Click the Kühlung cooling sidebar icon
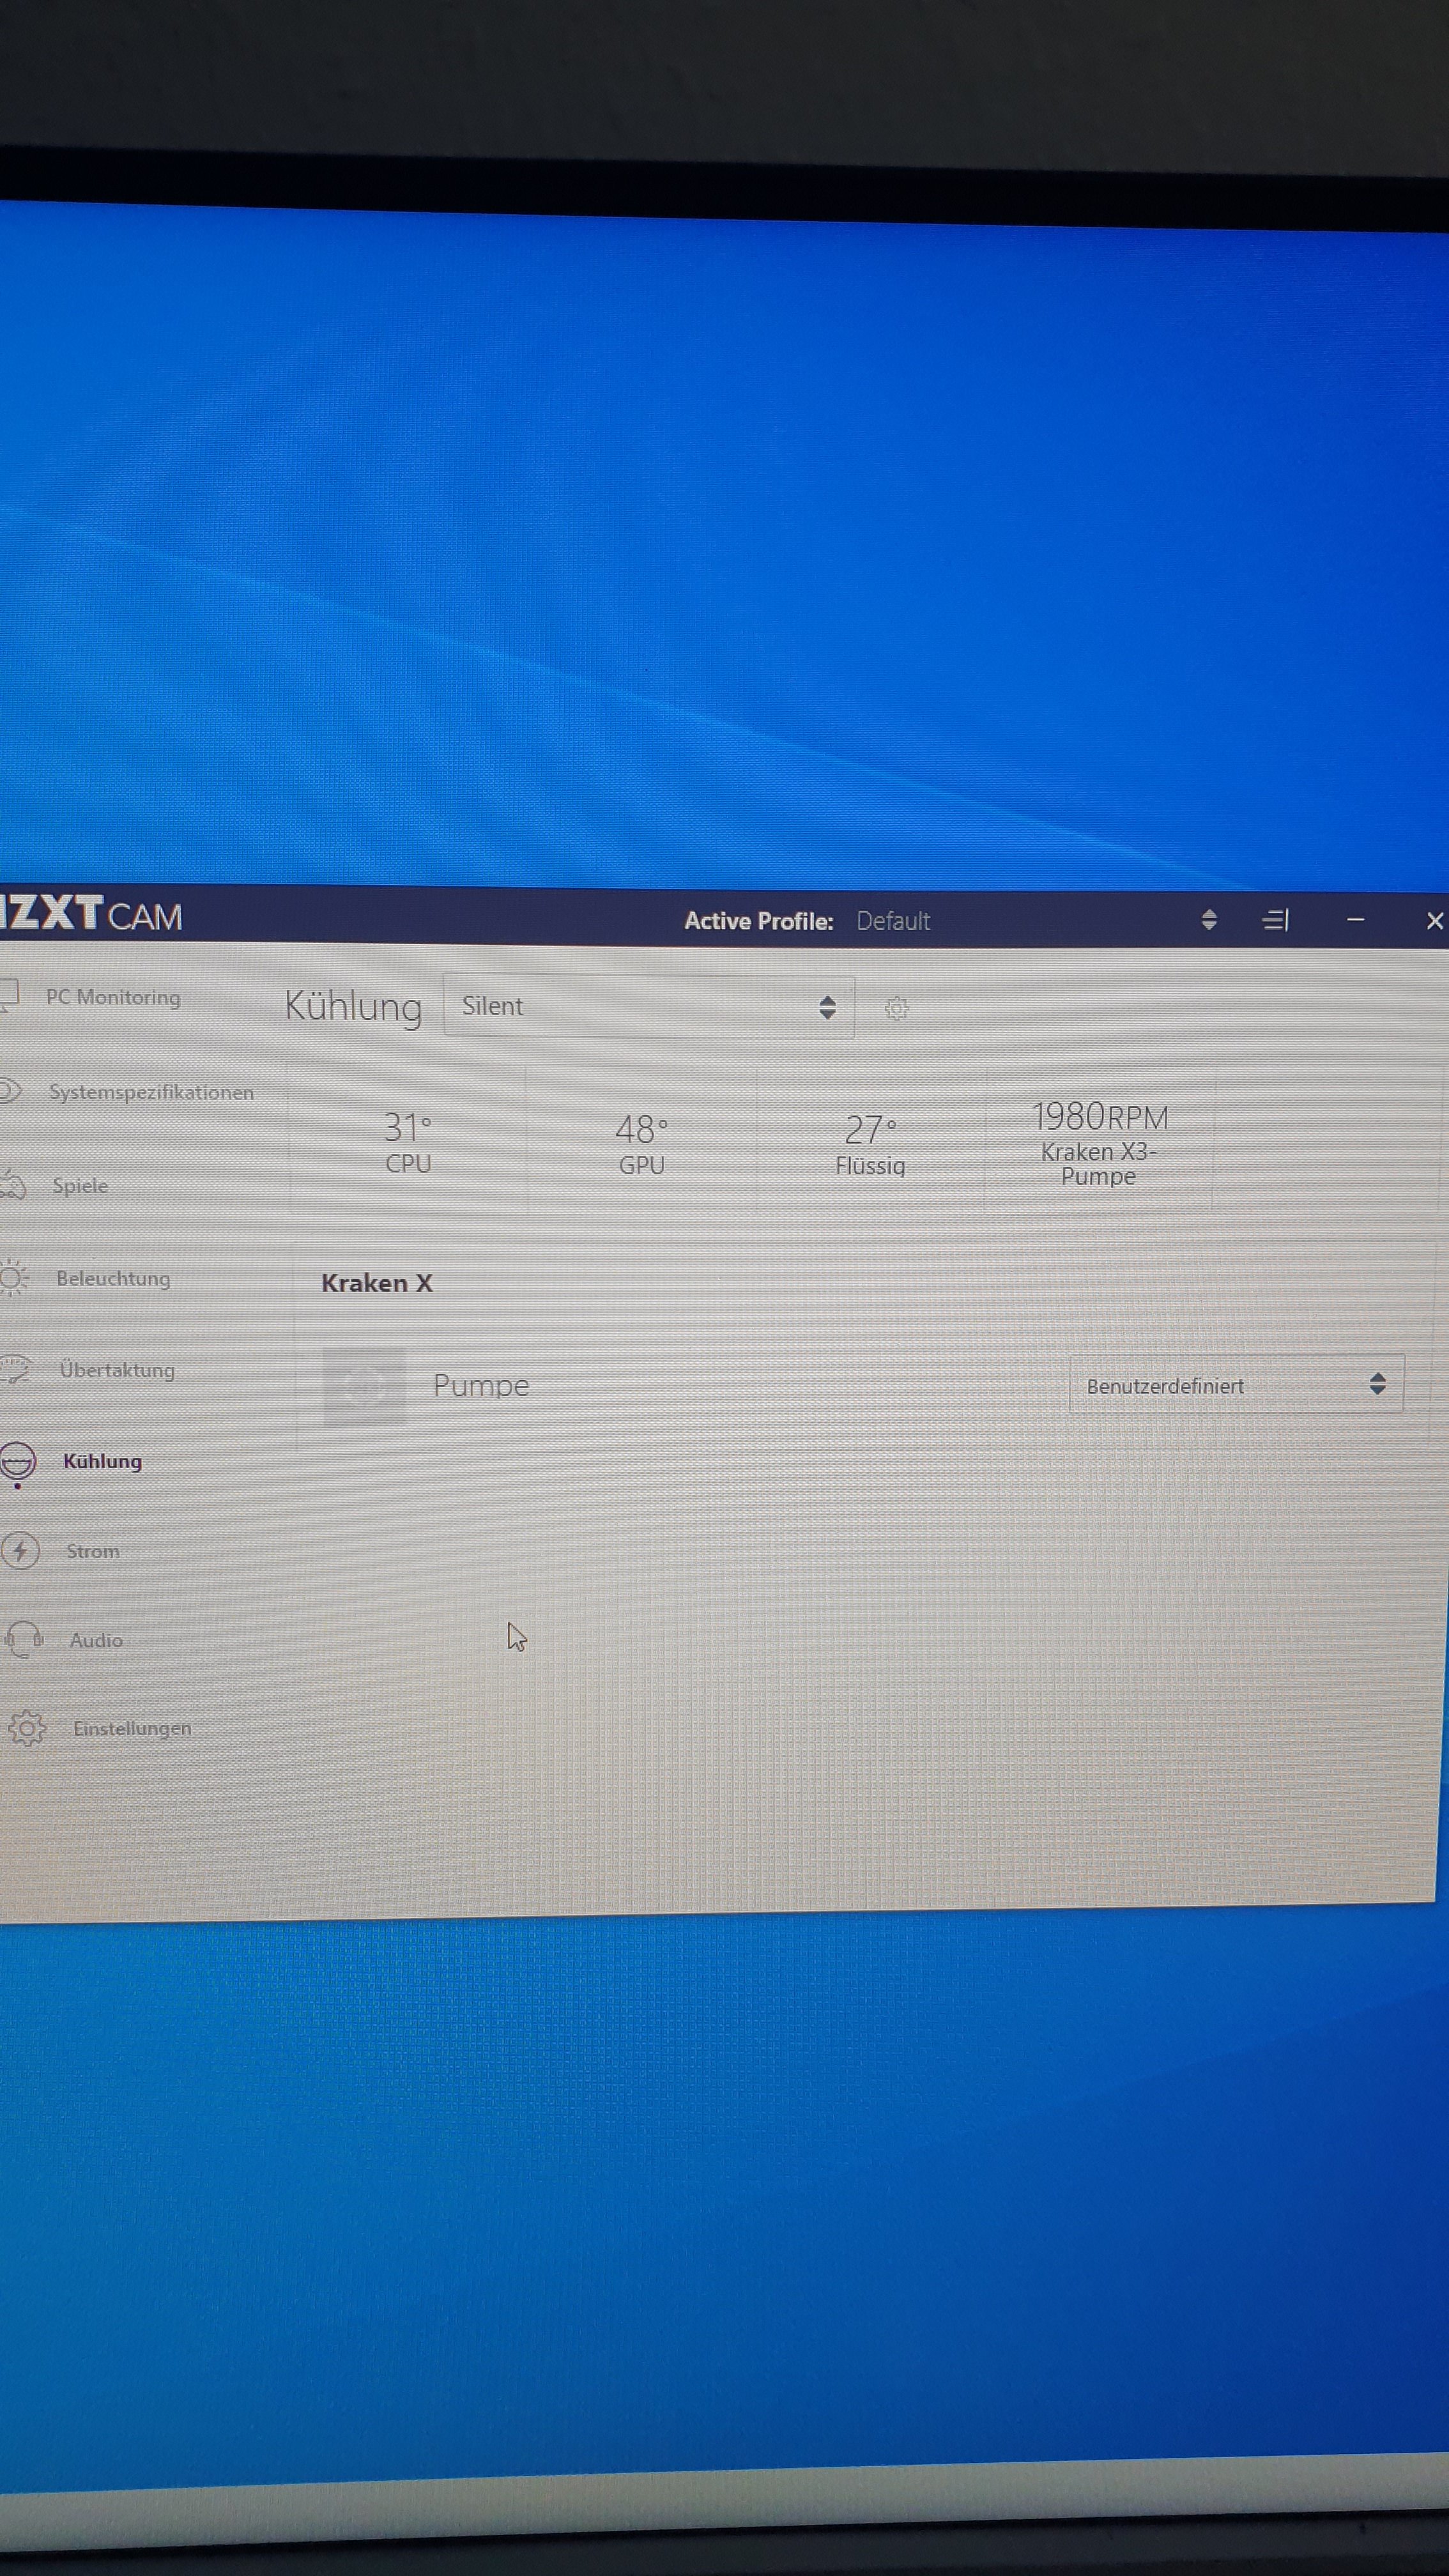Viewport: 1449px width, 2576px height. tap(18, 1462)
